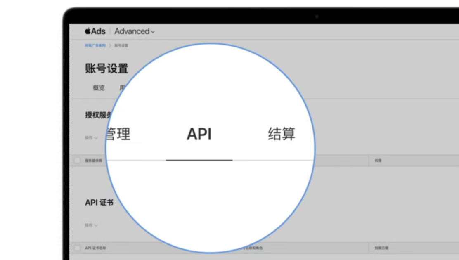
Task: Navigate back via 所有广告系列 breadcrumb link
Action: coord(95,45)
